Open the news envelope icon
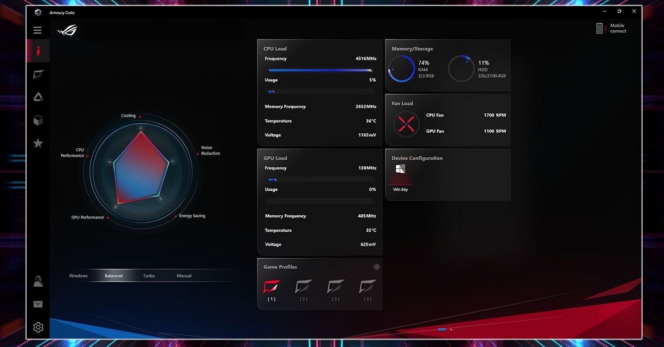The image size is (664, 347). (38, 304)
